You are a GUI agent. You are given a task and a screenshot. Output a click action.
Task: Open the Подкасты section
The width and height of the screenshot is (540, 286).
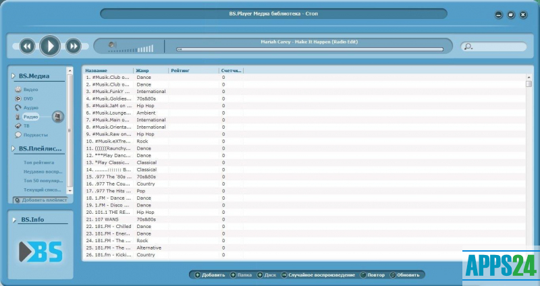point(35,135)
